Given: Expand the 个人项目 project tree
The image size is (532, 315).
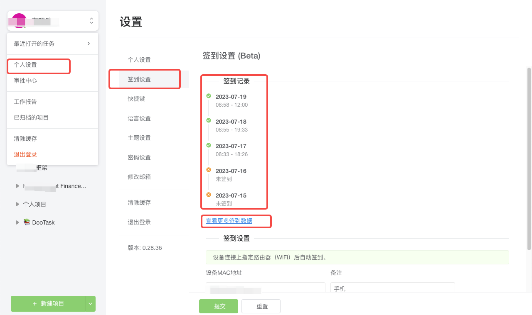Looking at the screenshot, I should click(x=17, y=204).
